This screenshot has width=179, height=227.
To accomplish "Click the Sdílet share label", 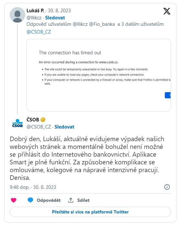I will [x=83, y=200].
